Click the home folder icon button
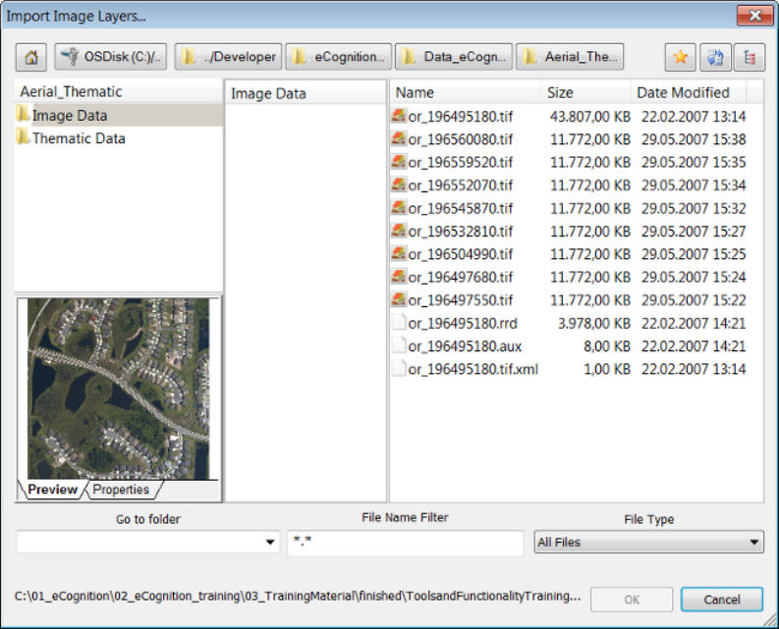The width and height of the screenshot is (779, 629). pyautogui.click(x=30, y=57)
